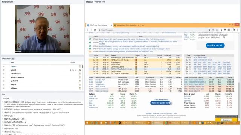Viewport: 241px width, 135px height.
Task: Click the Nasdaq 100 futures link
Action: coord(93,108)
